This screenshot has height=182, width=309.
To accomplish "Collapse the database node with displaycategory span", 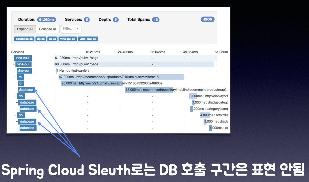I will pos(17,102).
